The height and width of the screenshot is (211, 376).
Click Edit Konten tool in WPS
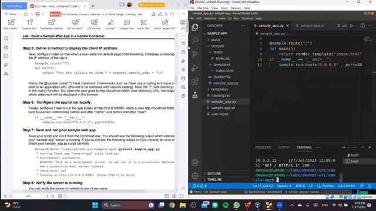(11, 25)
